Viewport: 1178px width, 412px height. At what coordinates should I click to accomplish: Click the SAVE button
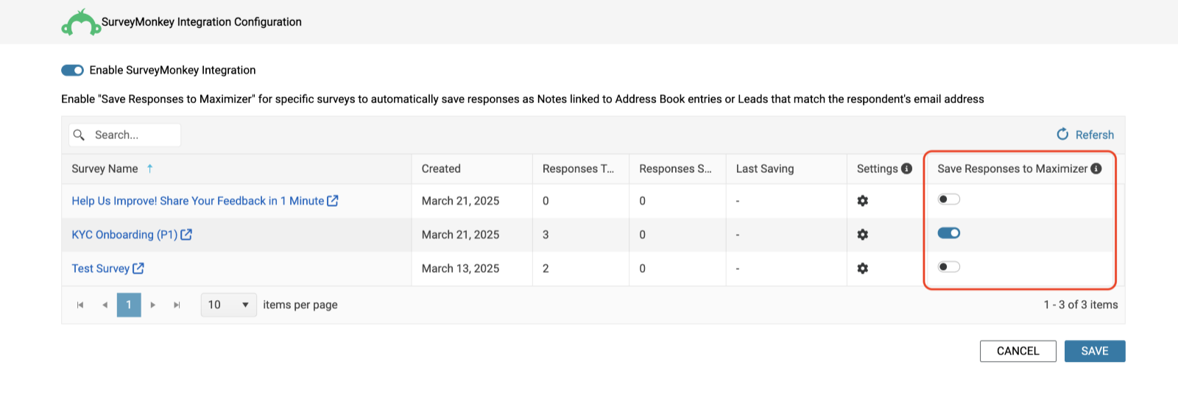click(x=1095, y=351)
